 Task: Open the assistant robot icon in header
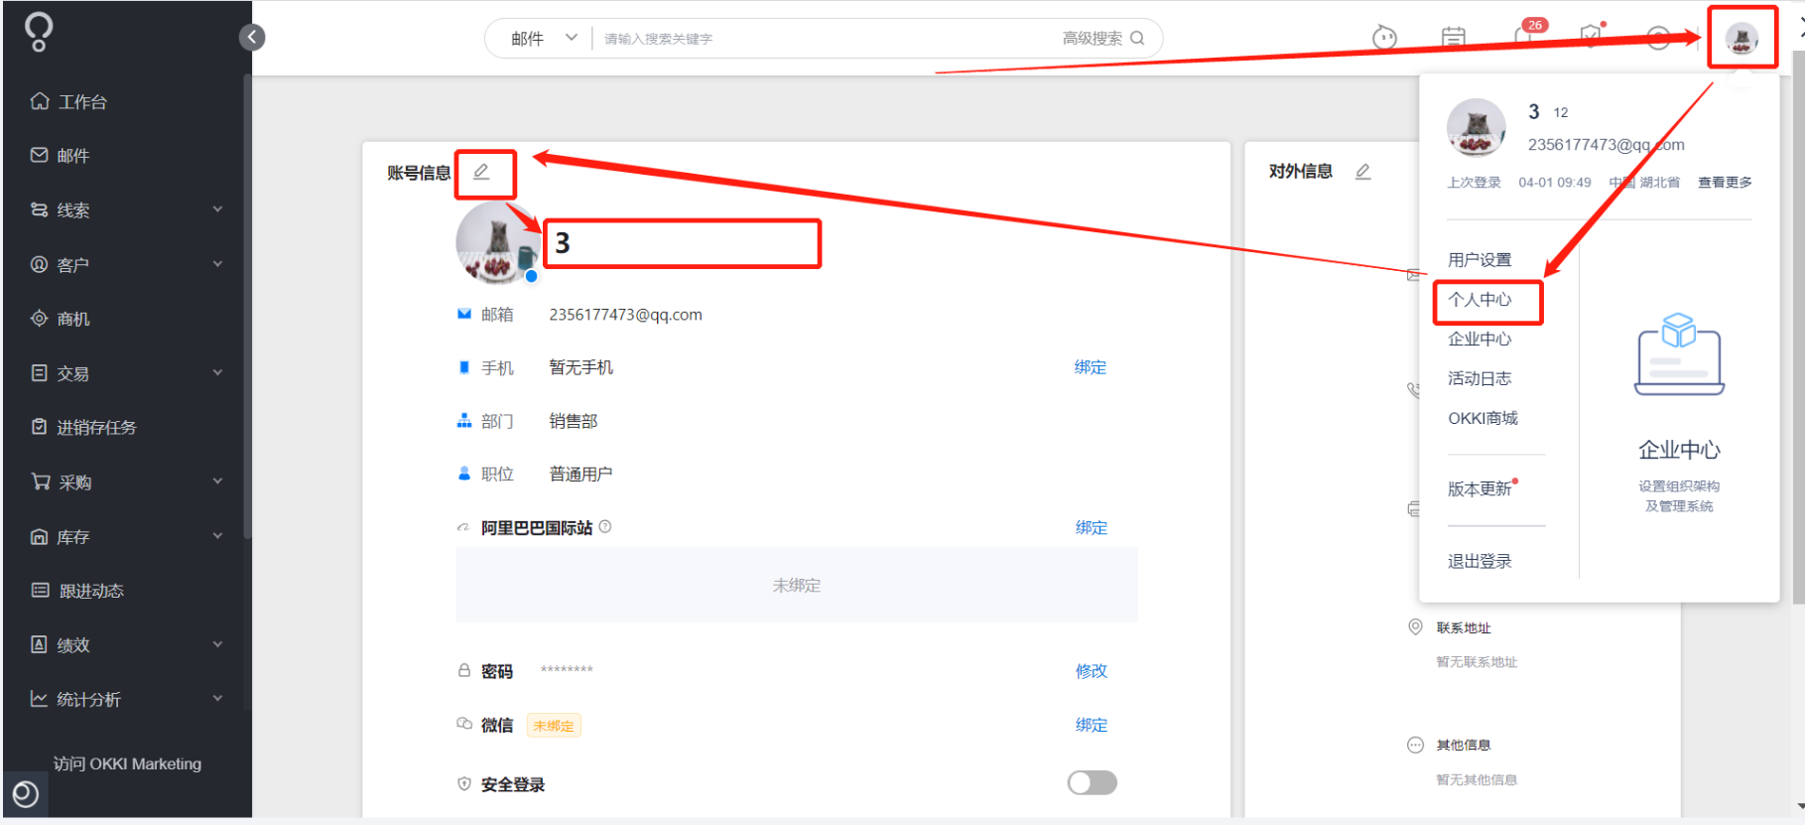1384,38
